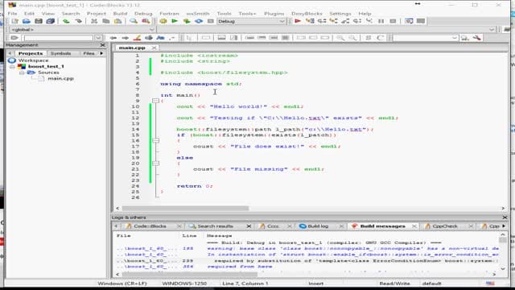The image size is (515, 290).
Task: Toggle search in selected text only
Action: 149,38
